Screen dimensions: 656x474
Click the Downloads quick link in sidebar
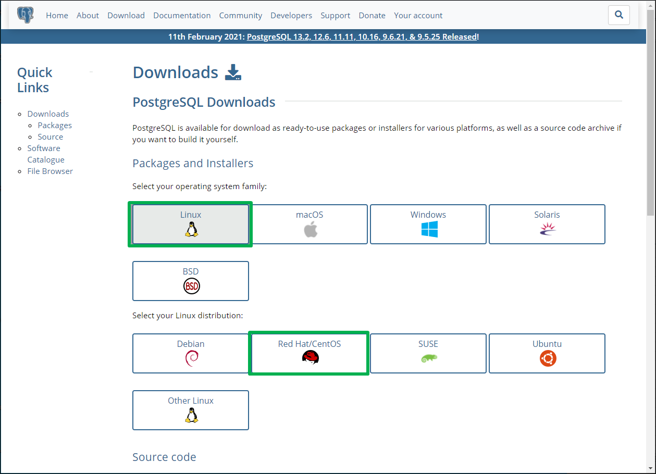pyautogui.click(x=48, y=114)
